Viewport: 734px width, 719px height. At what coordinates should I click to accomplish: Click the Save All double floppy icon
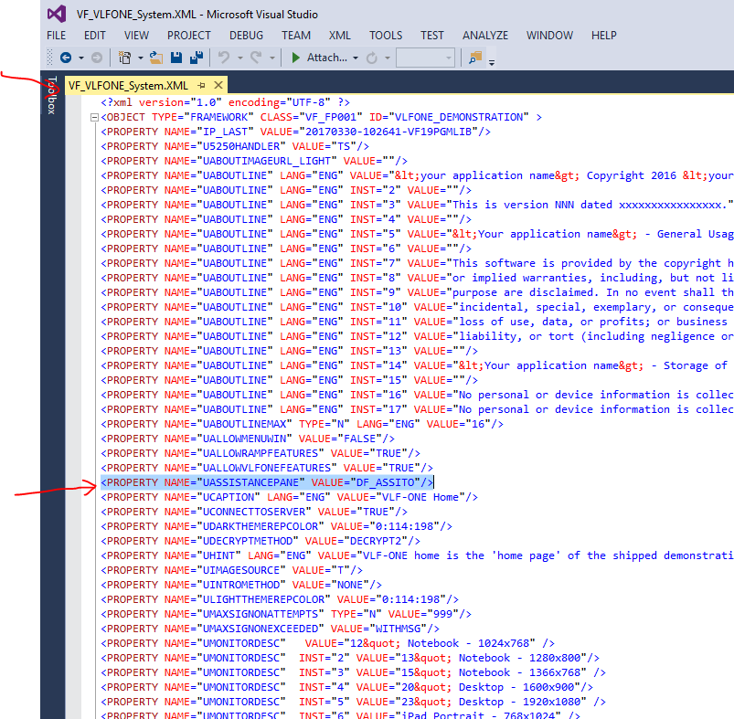(x=197, y=58)
